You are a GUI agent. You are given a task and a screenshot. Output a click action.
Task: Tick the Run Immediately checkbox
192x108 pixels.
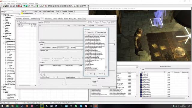(x=40, y=58)
